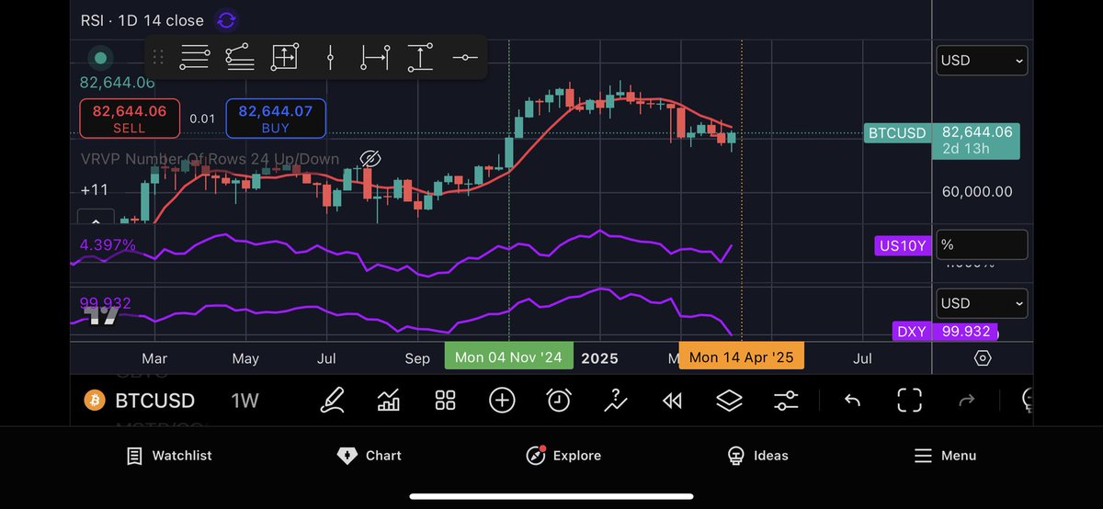Select the horizontal lines style tool
This screenshot has height=509, width=1103.
(195, 58)
